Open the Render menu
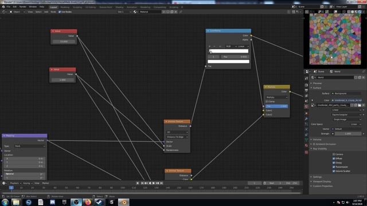367x206 pixels. click(x=23, y=7)
